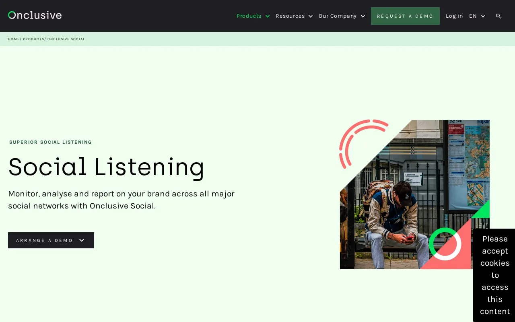Click the paragraph starting with 'Monitor, analyse and report'
The height and width of the screenshot is (322, 515).
point(122,200)
